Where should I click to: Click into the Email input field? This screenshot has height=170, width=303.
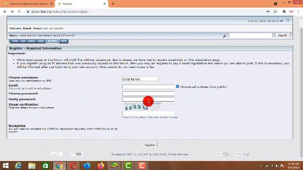coord(148,87)
